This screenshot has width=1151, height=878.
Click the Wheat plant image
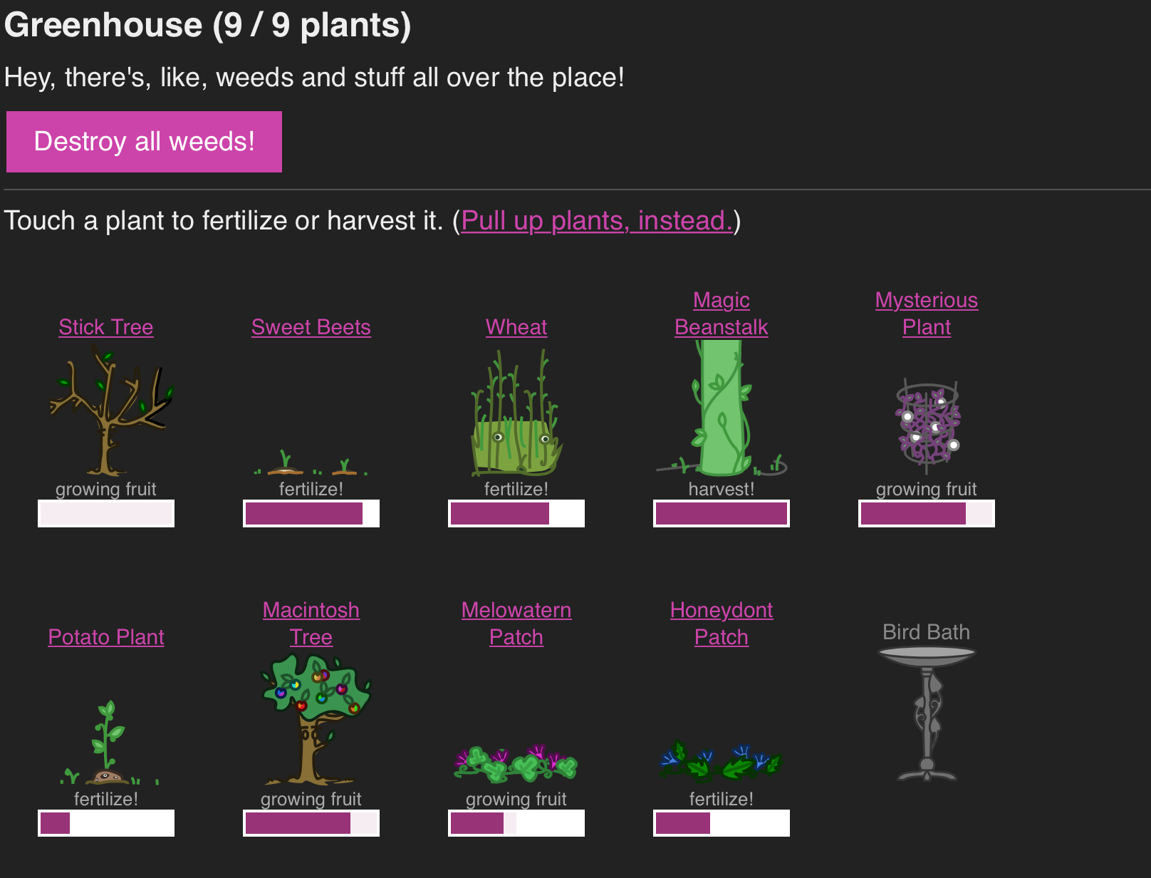click(x=516, y=413)
